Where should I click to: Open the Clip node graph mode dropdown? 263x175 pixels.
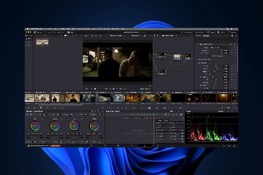click(x=168, y=35)
